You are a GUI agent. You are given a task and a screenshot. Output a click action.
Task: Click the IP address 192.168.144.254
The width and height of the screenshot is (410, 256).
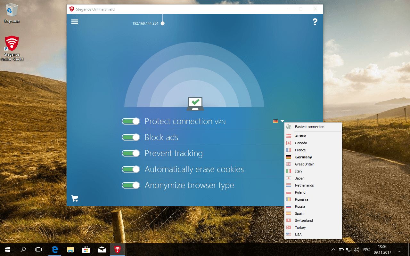145,23
